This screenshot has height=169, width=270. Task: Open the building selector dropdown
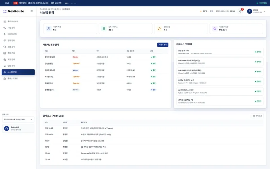coord(18,119)
